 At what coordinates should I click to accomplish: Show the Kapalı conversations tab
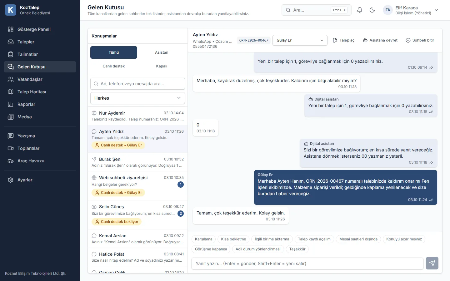(162, 66)
